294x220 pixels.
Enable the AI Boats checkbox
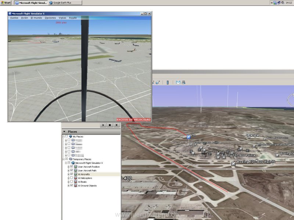point(71,181)
